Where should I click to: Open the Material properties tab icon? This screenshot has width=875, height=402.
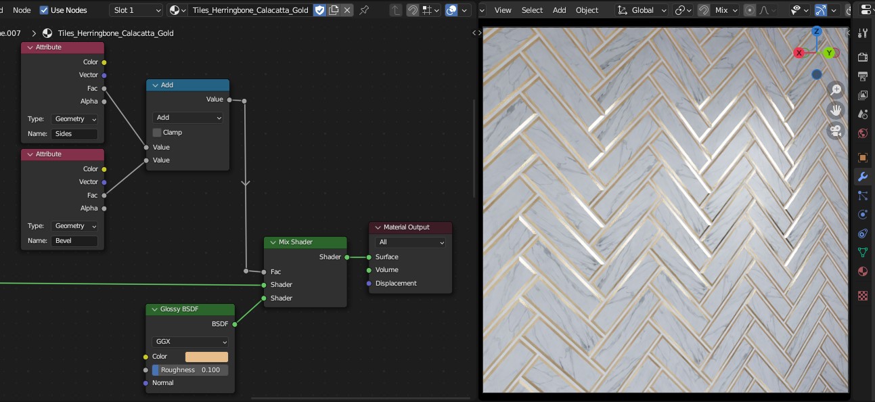point(863,271)
